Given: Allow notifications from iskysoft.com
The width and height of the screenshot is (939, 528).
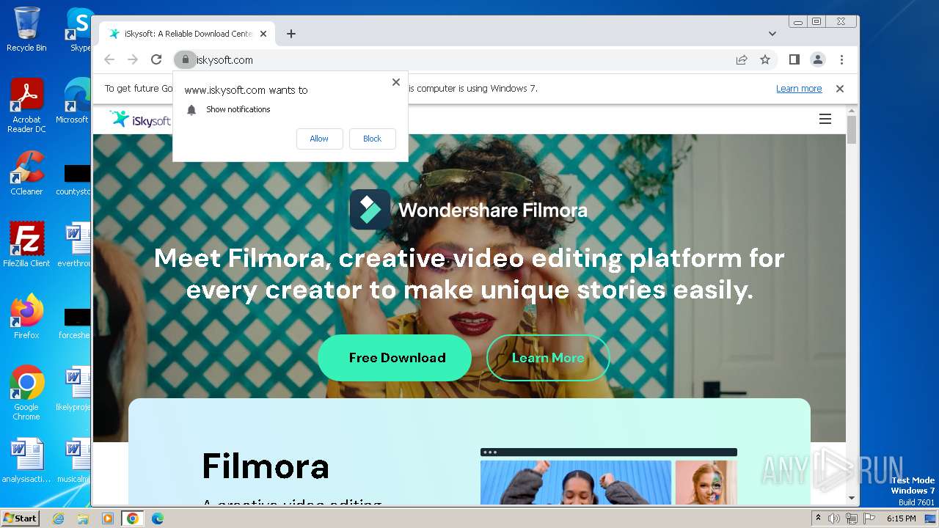Looking at the screenshot, I should tap(319, 139).
